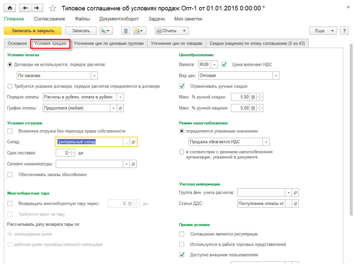Expand the Вид цен dropdown
The image size is (354, 266).
tap(276, 76)
